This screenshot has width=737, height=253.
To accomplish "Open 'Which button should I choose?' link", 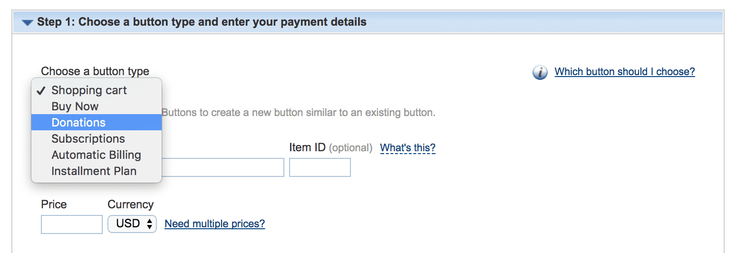I will coord(624,72).
